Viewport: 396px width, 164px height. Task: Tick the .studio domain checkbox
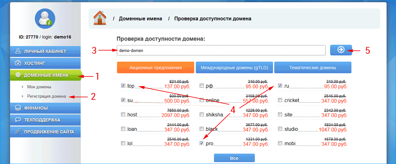pyautogui.click(x=280, y=129)
